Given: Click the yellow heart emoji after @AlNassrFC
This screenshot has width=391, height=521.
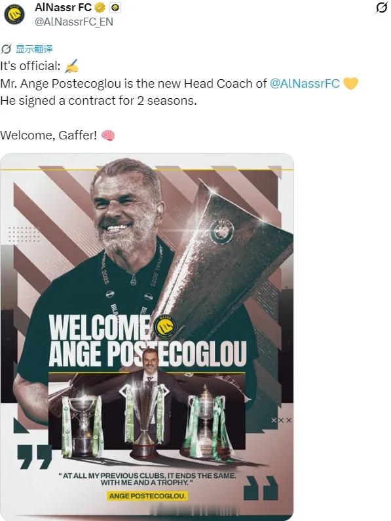Looking at the screenshot, I should tap(350, 83).
